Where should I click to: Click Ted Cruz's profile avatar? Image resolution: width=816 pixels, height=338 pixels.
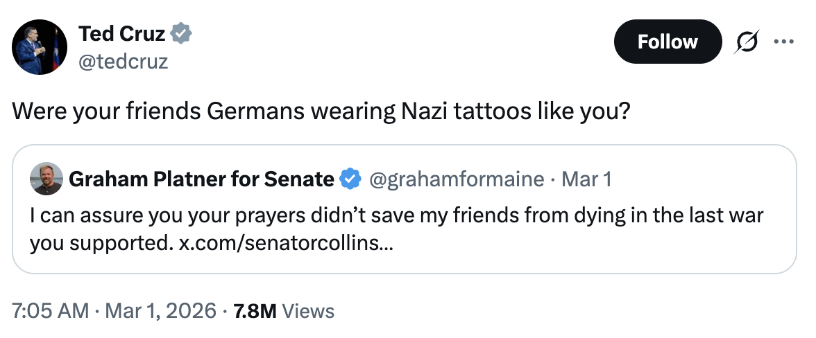point(40,48)
